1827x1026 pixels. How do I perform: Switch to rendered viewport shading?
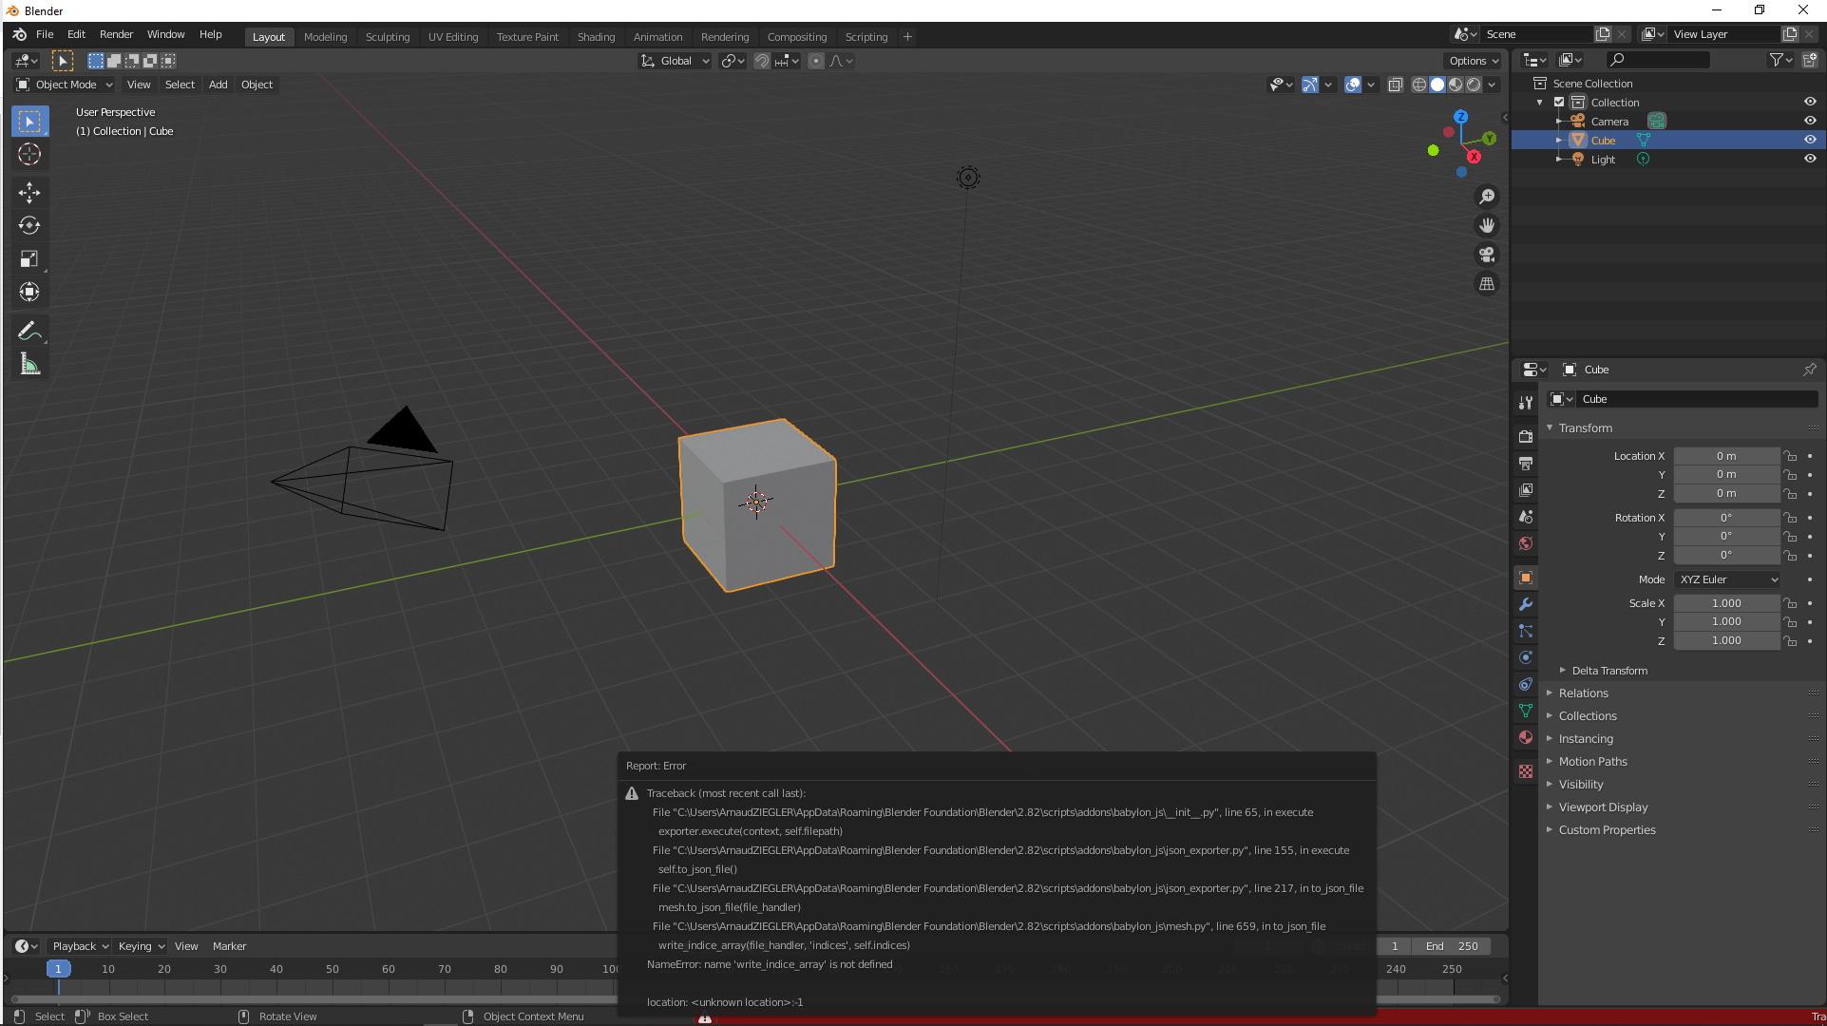(1474, 85)
